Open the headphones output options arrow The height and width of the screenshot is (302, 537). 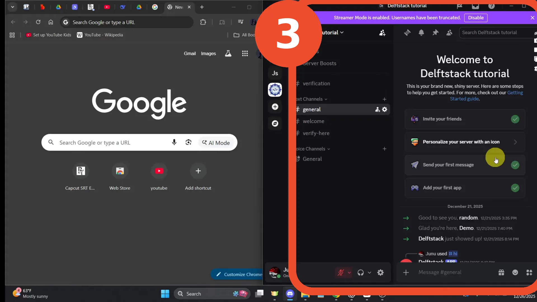point(369,272)
